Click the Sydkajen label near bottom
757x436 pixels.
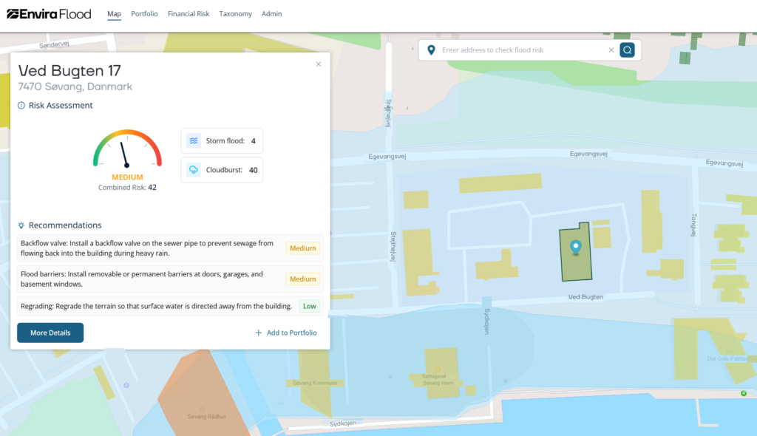pos(343,423)
